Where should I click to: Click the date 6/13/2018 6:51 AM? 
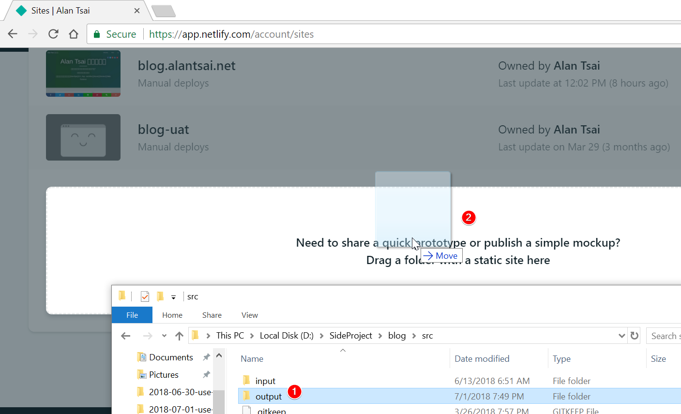492,381
